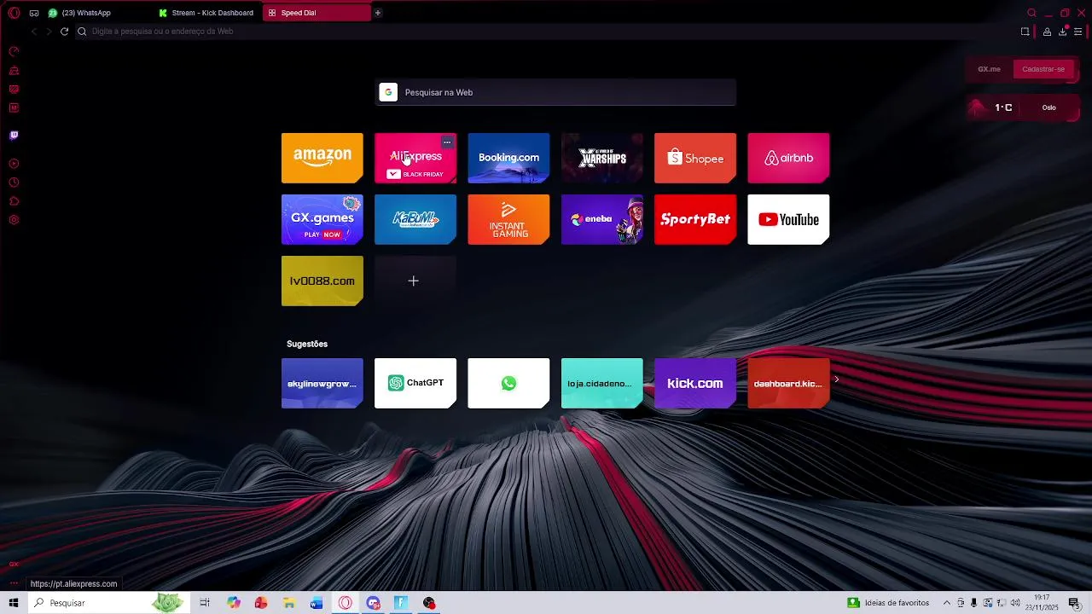Open the WhatsApp suggestion tile

point(508,383)
